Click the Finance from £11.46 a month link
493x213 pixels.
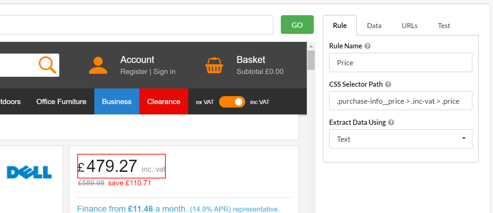tap(132, 209)
